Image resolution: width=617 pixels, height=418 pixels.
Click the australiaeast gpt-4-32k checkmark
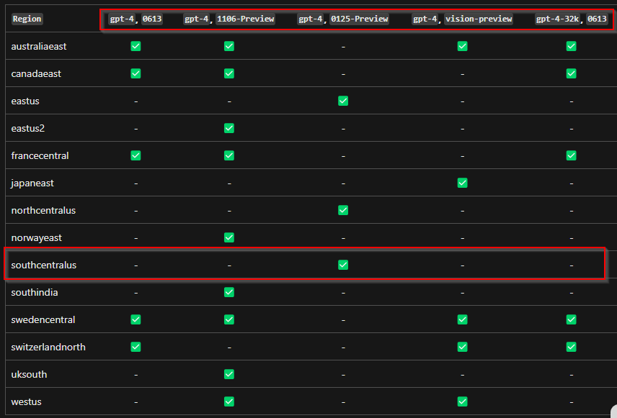572,46
